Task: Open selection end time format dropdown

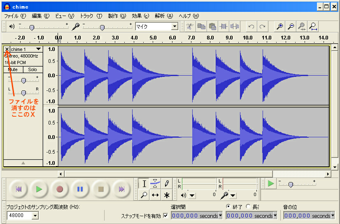Action: pyautogui.click(x=275, y=215)
